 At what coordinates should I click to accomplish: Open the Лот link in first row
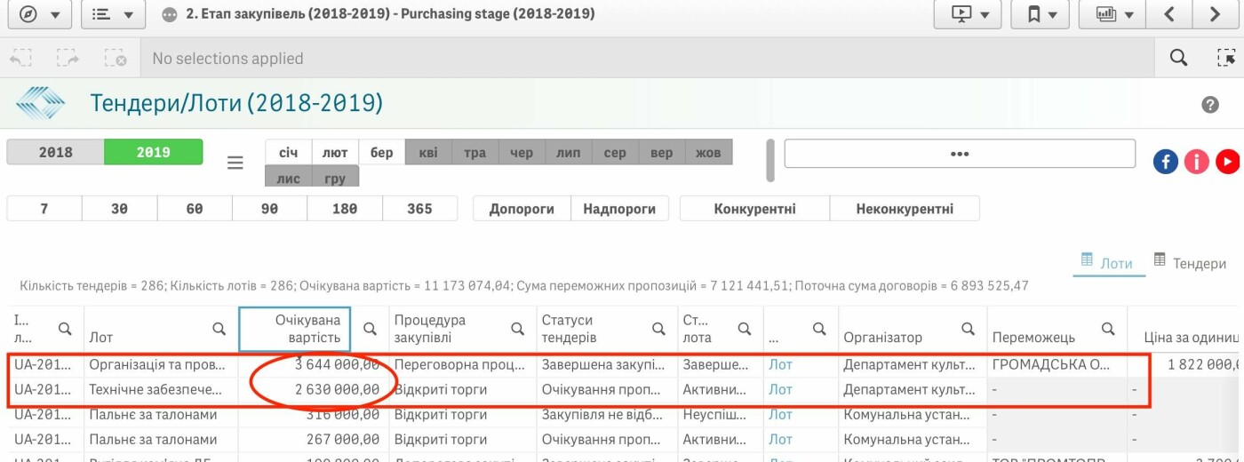click(780, 363)
